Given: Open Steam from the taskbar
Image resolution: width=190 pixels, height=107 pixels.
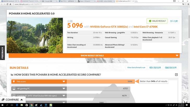Looking at the screenshot, I should pos(41,105).
